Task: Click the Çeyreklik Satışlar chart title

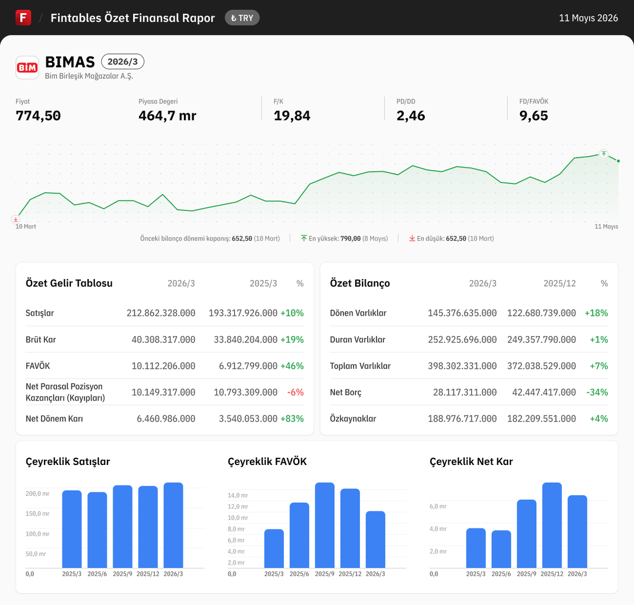Action: point(68,461)
